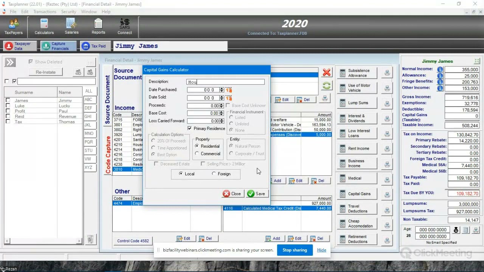484x272 pixels.
Task: Select the Residential property radio button
Action: coord(197,146)
